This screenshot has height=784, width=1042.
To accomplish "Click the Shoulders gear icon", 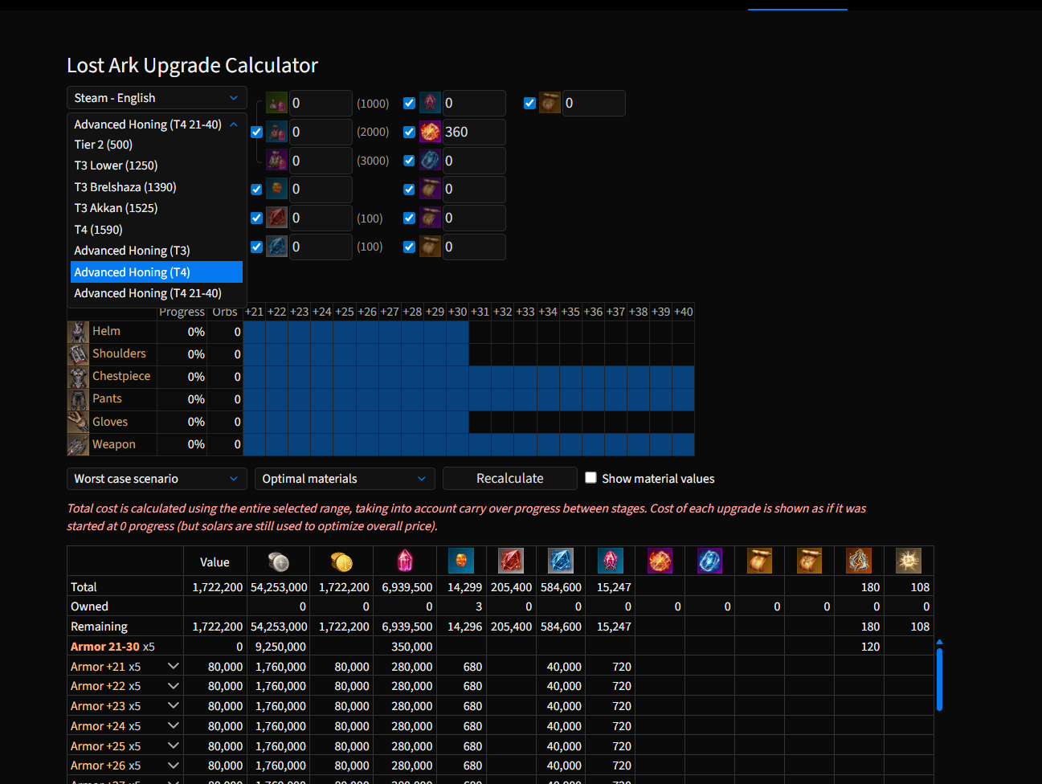I will (x=78, y=354).
